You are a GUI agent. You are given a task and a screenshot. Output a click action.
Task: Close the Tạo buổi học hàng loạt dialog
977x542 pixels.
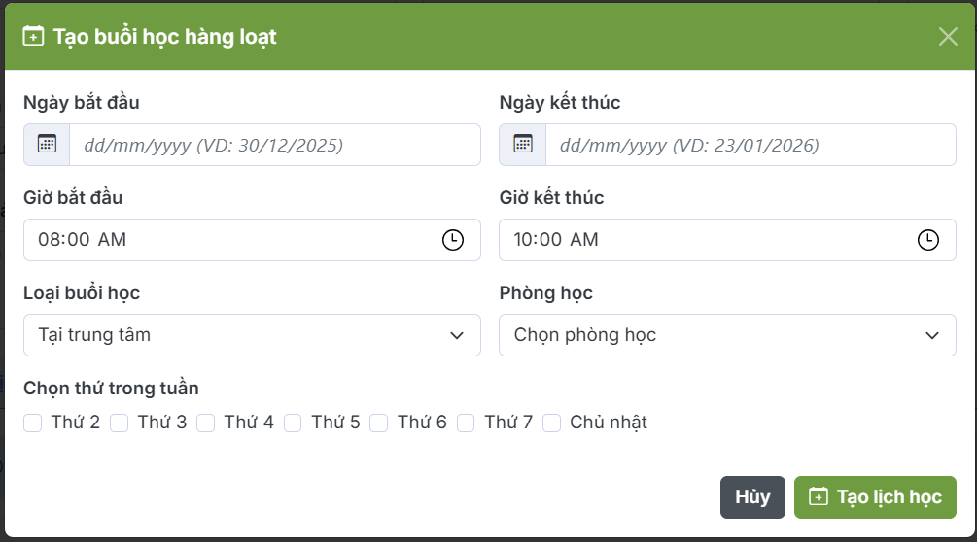point(948,37)
